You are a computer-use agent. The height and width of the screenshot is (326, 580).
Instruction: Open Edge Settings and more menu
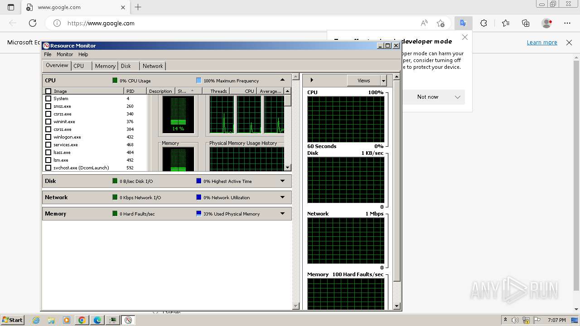pos(567,23)
